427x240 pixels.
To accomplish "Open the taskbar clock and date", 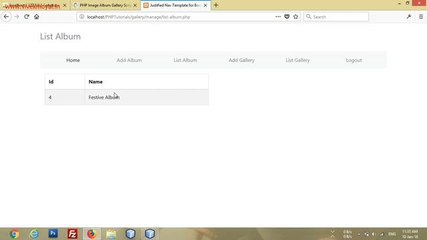I will click(x=410, y=234).
